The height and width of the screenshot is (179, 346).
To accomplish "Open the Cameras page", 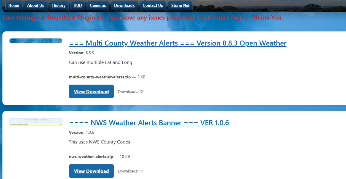I will pos(98,6).
